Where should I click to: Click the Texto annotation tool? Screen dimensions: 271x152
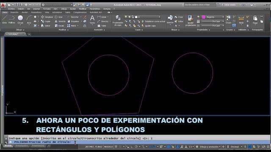tap(92, 20)
